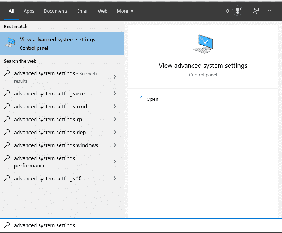This screenshot has height=233, width=282.
Task: Click magnifier icon beside 'settings 10' suggestion
Action: (7, 178)
